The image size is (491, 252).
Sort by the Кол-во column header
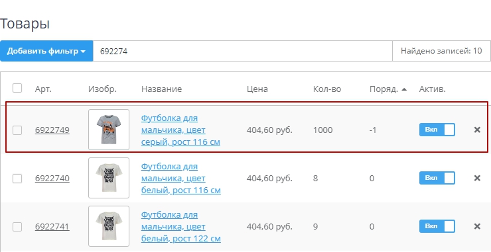tap(327, 89)
